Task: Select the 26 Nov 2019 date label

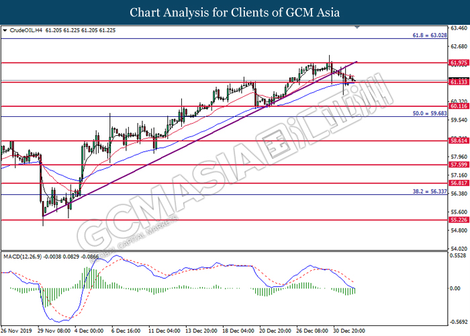Action: tap(18, 331)
